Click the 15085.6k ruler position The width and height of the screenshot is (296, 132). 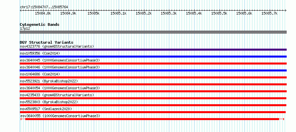pyautogui.click(x=244, y=13)
